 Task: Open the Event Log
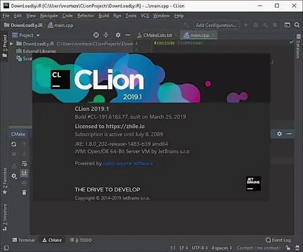pyautogui.click(x=278, y=240)
